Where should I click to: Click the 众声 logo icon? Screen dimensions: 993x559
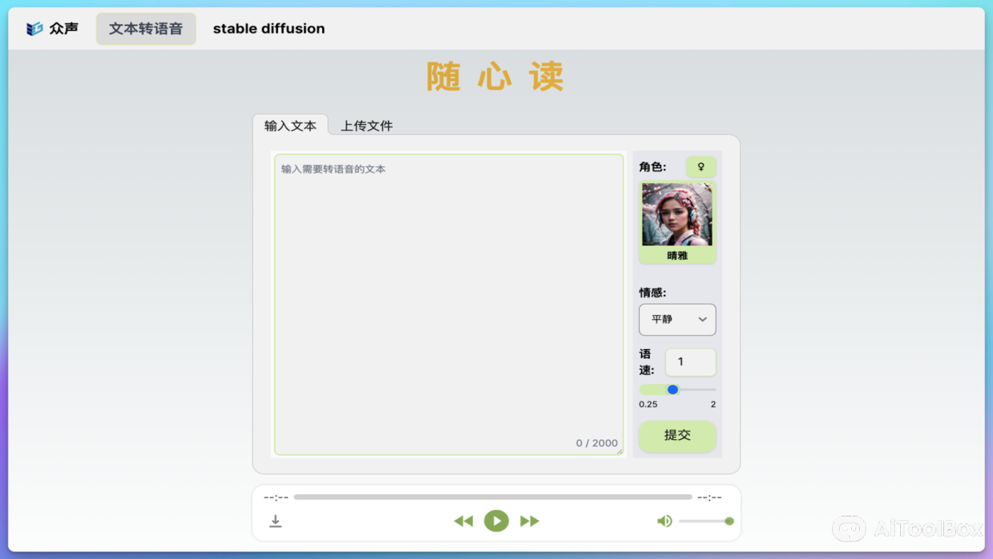pyautogui.click(x=35, y=29)
